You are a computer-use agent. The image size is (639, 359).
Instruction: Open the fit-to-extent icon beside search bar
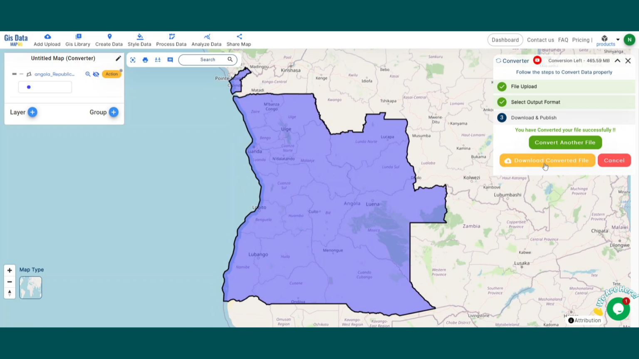(133, 59)
